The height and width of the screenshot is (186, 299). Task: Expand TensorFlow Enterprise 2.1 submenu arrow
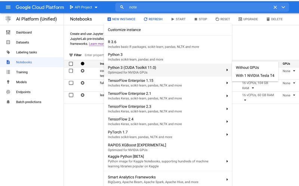227,96
